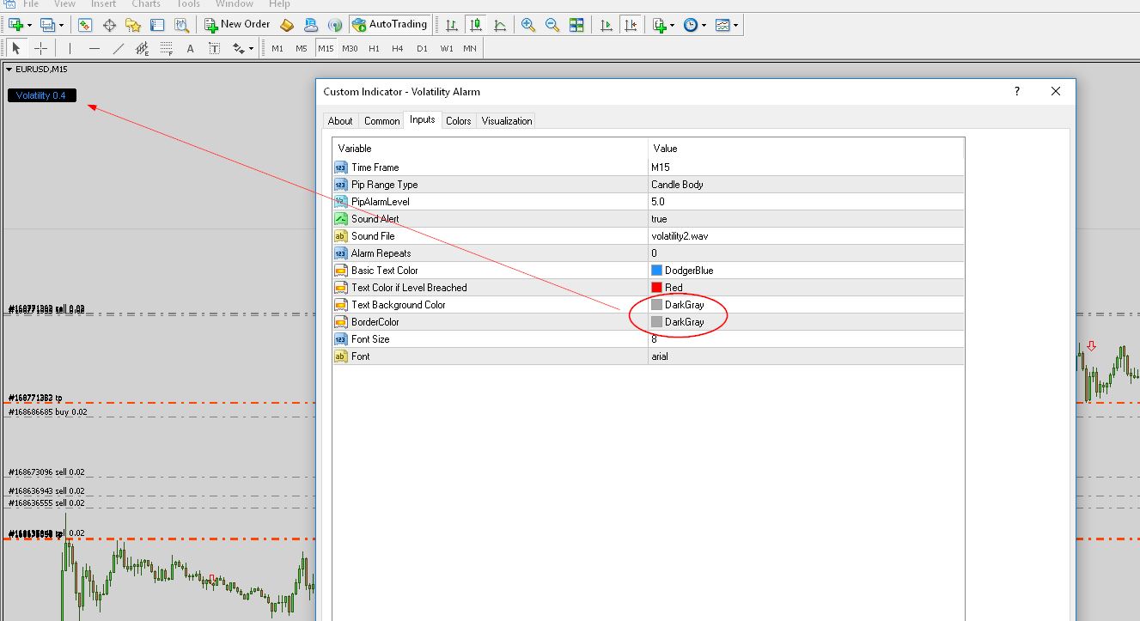Open the Periodicity clock dropdown
The width and height of the screenshot is (1140, 621).
coord(704,25)
